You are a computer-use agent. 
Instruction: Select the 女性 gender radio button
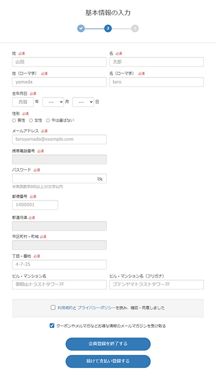click(x=31, y=120)
